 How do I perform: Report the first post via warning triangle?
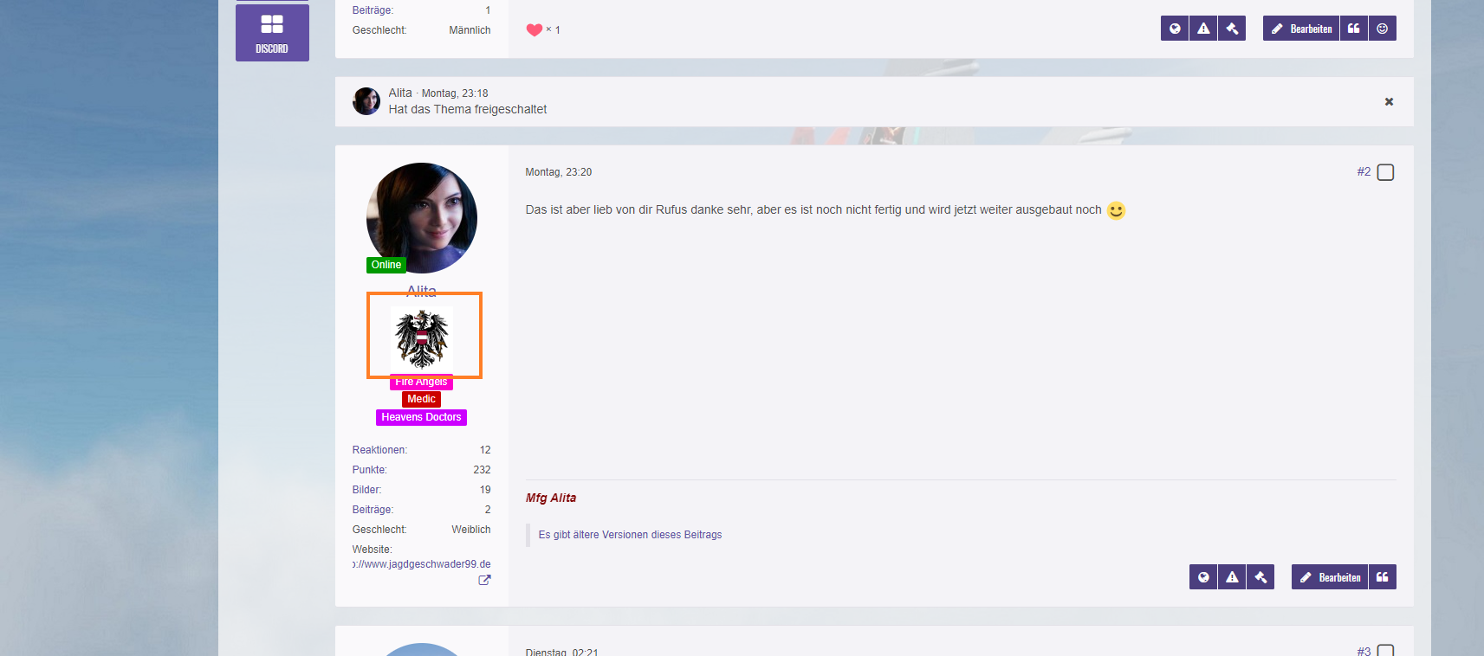click(1203, 29)
